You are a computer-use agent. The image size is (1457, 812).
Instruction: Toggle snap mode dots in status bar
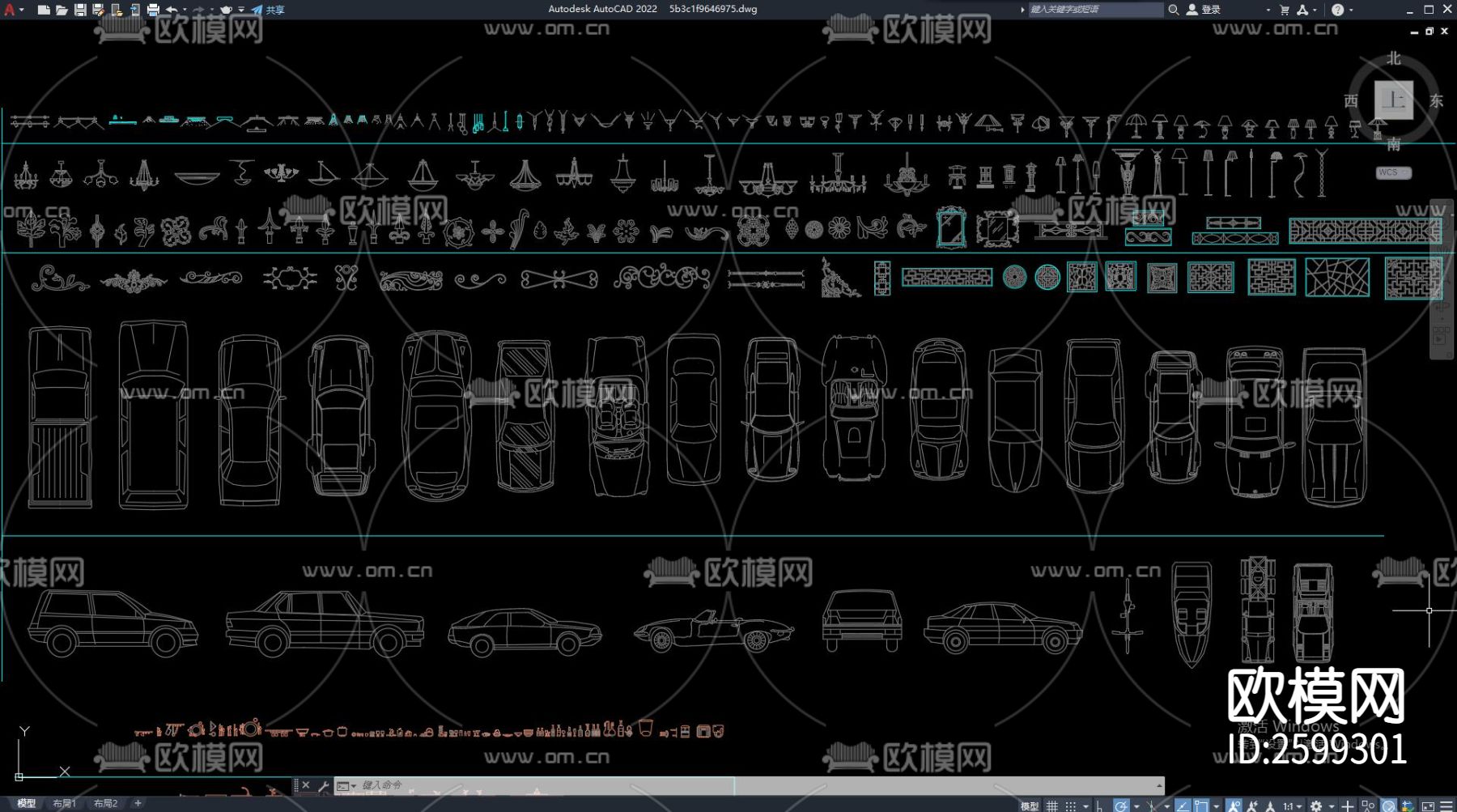tap(1070, 806)
